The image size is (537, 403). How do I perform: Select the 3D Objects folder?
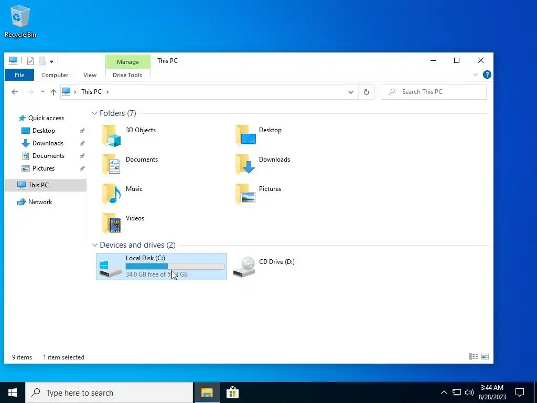(129, 136)
